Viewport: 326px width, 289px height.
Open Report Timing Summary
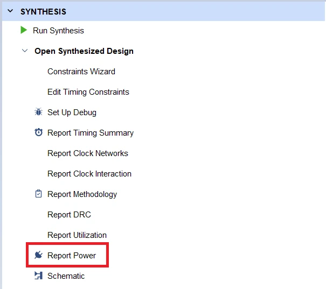(x=91, y=133)
